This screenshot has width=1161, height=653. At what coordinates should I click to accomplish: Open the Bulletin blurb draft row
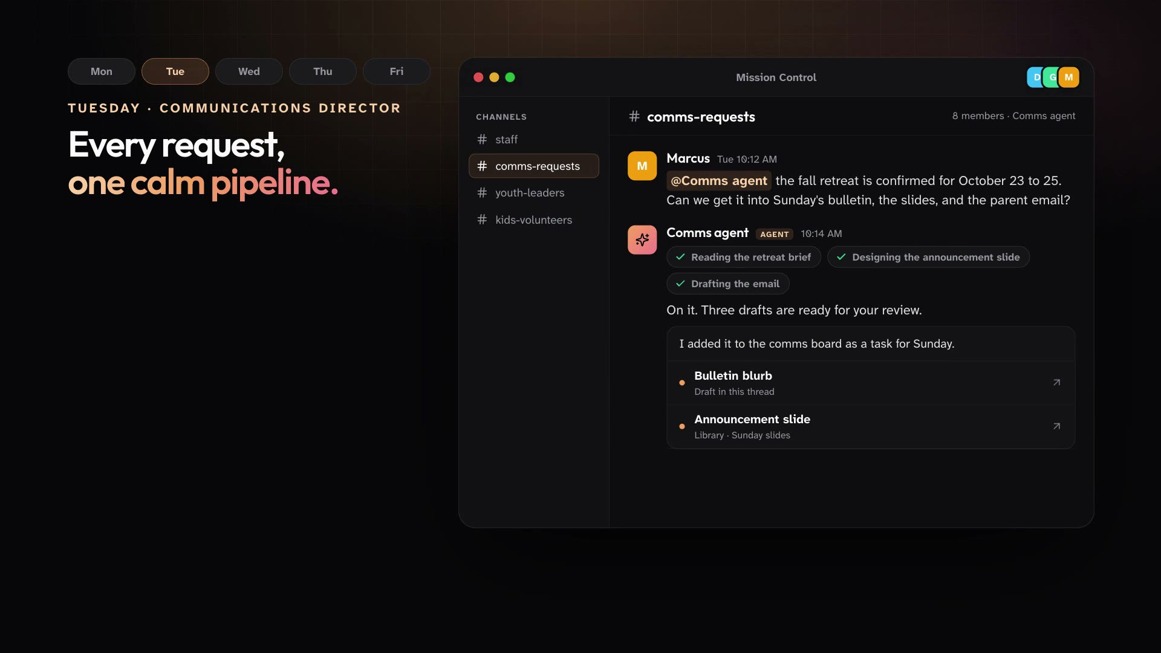tap(871, 383)
